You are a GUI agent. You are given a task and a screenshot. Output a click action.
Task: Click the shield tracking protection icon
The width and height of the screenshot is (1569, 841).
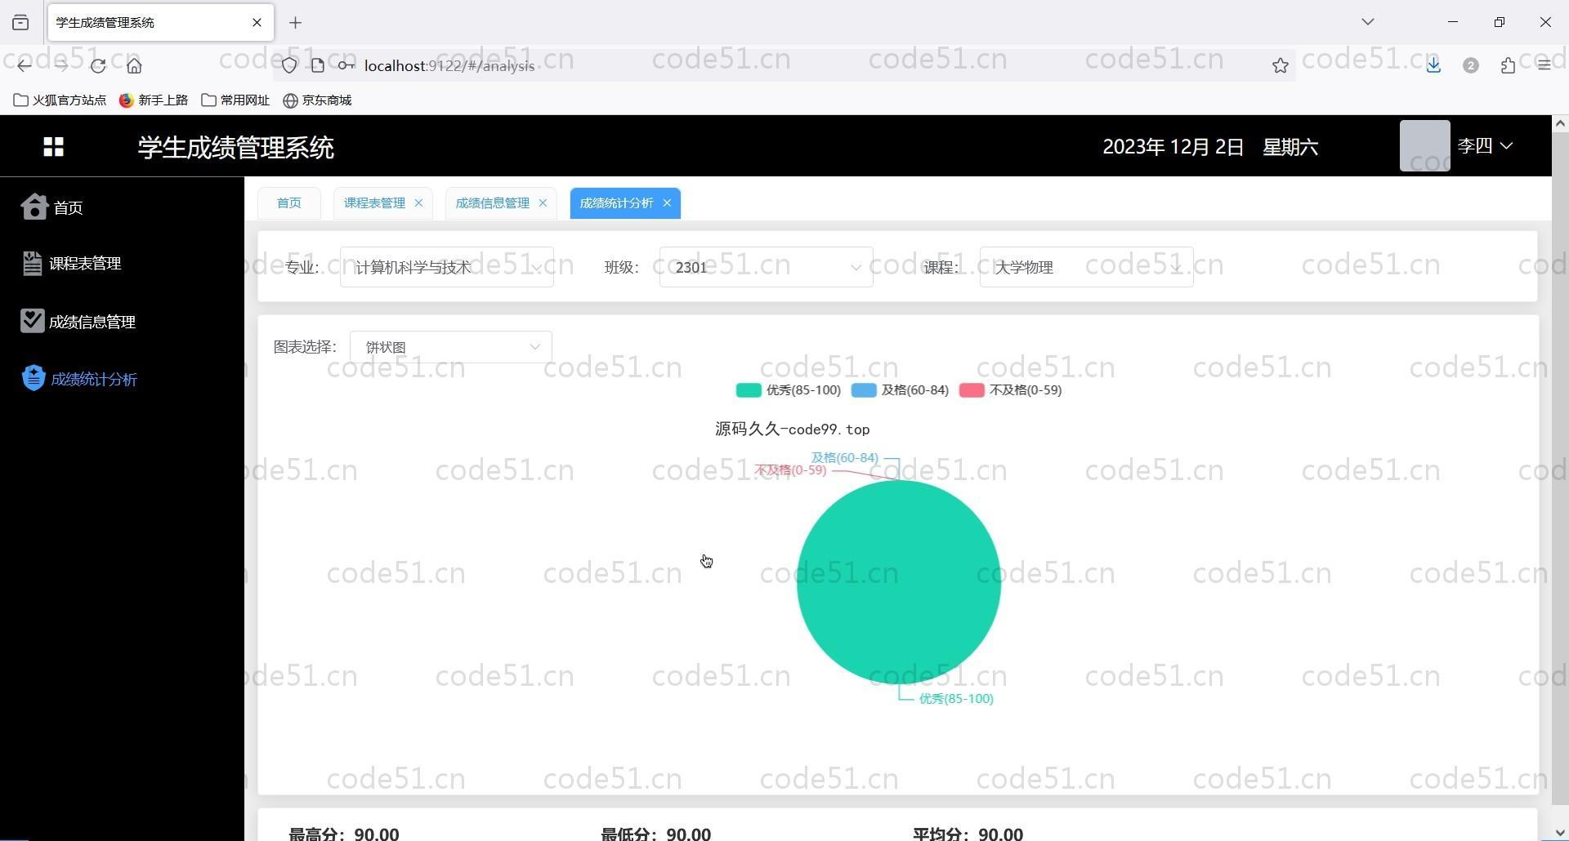tap(289, 65)
